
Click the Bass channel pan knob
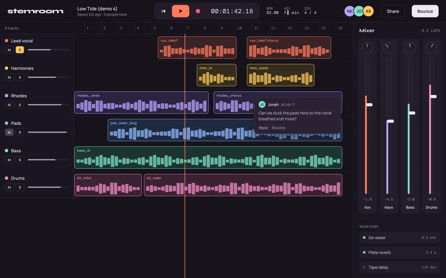410,48
